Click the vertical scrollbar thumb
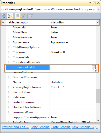Screen dimensions: 102x133 98,96
